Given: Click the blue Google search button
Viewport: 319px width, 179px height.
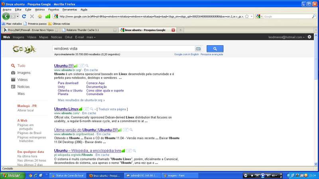Looking at the screenshot, I should [x=215, y=49].
